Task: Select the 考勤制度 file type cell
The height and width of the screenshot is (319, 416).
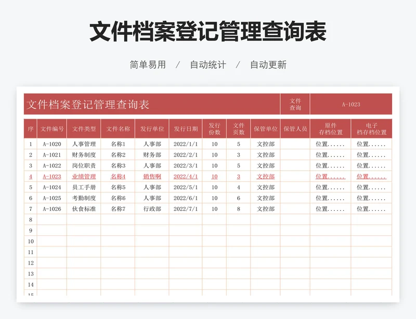Action: point(84,198)
